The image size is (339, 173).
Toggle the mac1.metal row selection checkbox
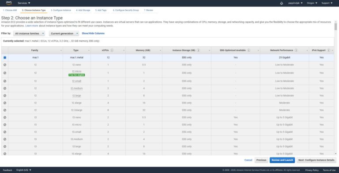pyautogui.click(x=5, y=58)
